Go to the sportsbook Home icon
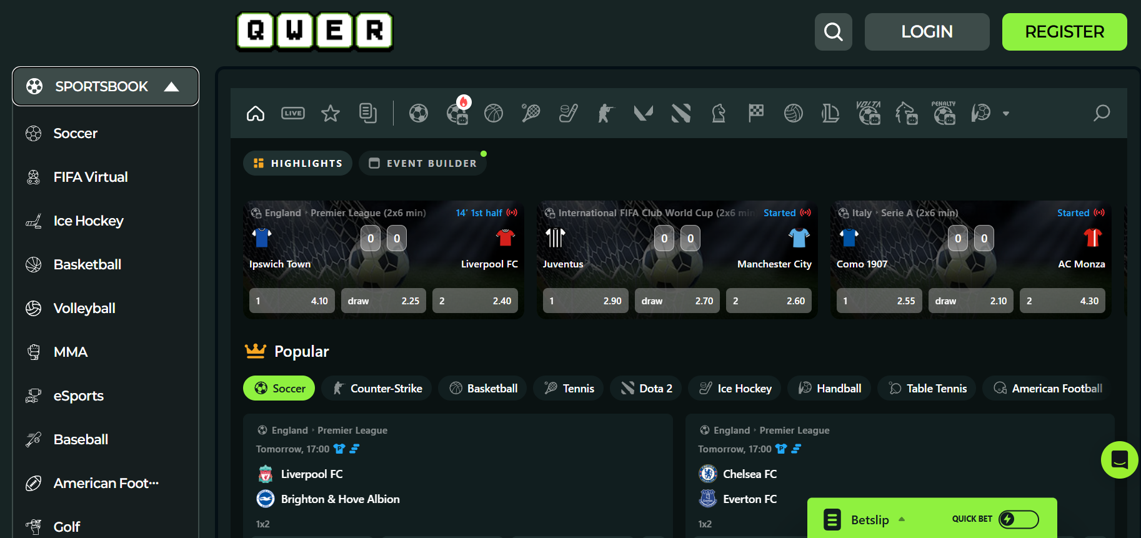Image resolution: width=1141 pixels, height=538 pixels. [x=256, y=113]
